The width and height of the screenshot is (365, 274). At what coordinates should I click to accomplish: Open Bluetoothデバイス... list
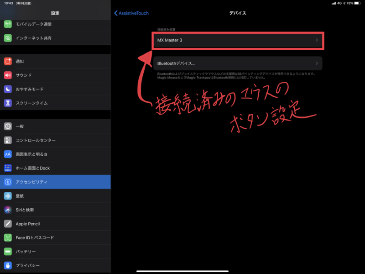[x=238, y=63]
